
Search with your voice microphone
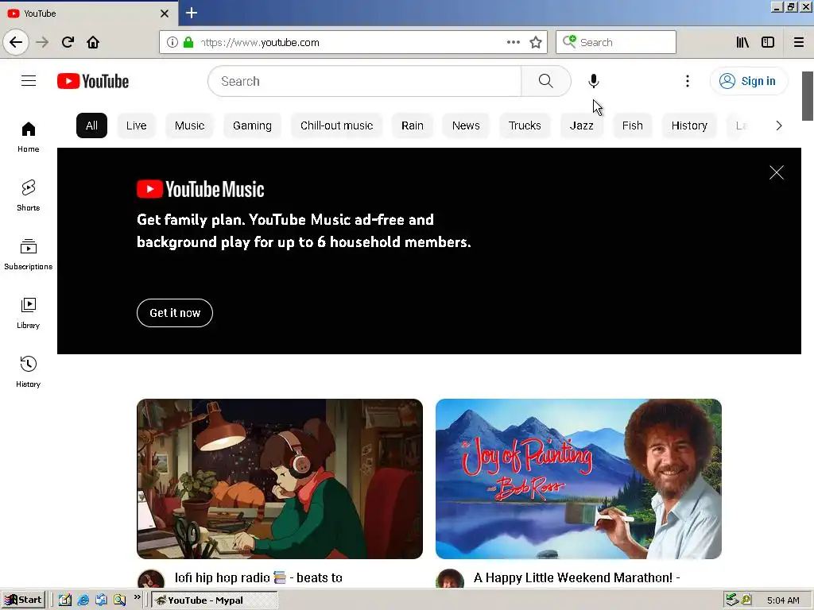(x=593, y=81)
